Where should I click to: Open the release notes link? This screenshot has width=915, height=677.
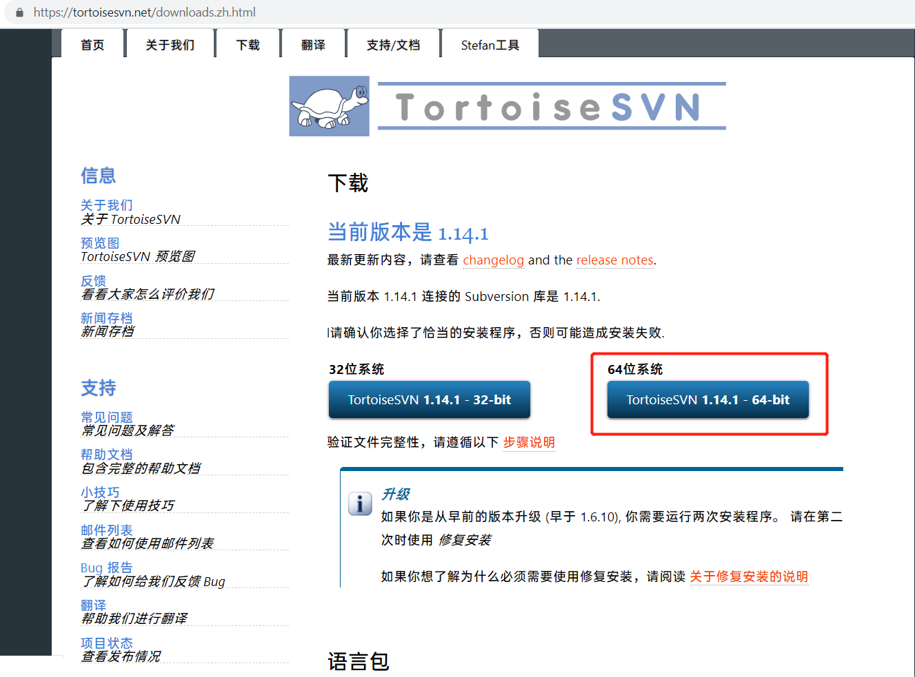click(x=615, y=260)
